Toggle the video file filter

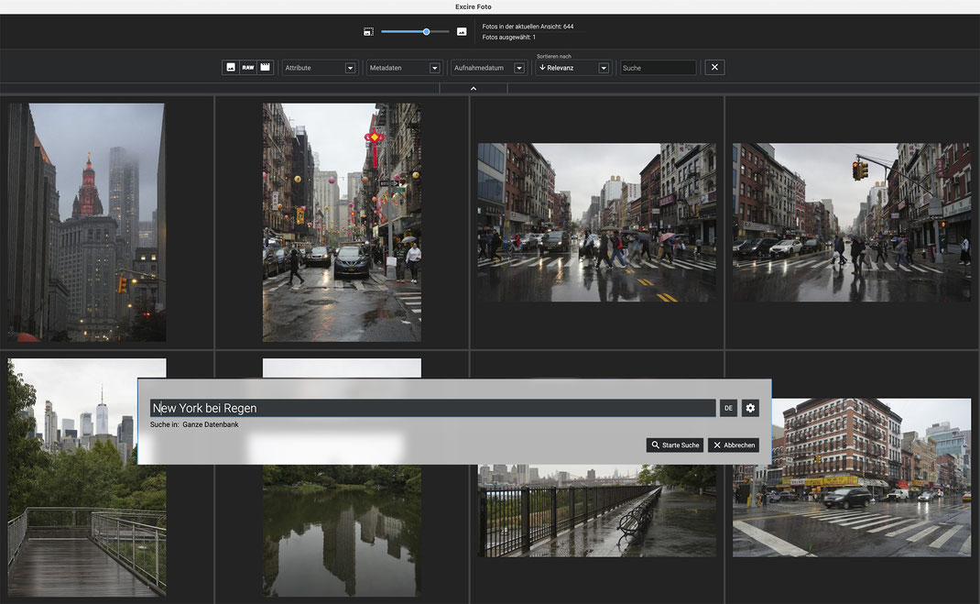click(265, 68)
